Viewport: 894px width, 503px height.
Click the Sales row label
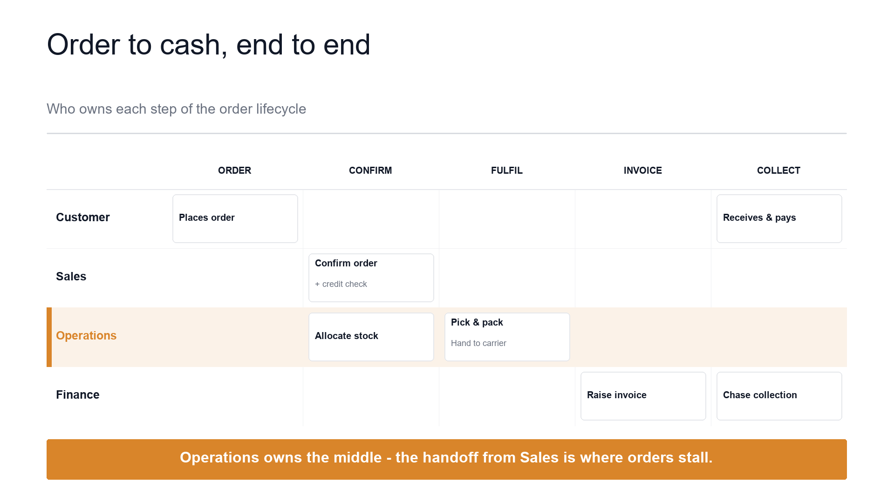pos(71,277)
